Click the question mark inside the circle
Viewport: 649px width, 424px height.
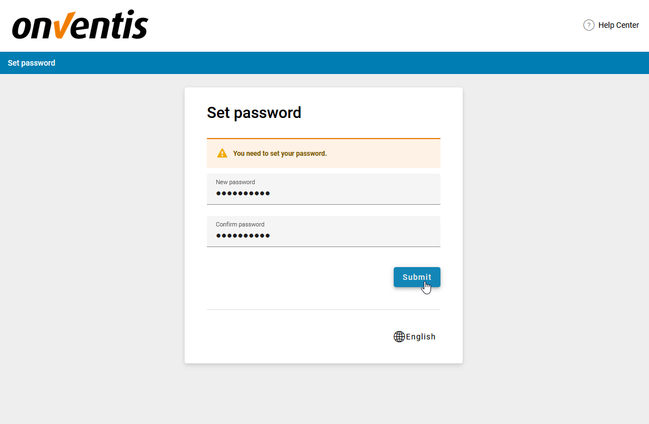tap(588, 25)
